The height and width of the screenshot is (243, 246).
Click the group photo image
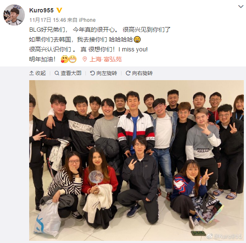click(137, 160)
